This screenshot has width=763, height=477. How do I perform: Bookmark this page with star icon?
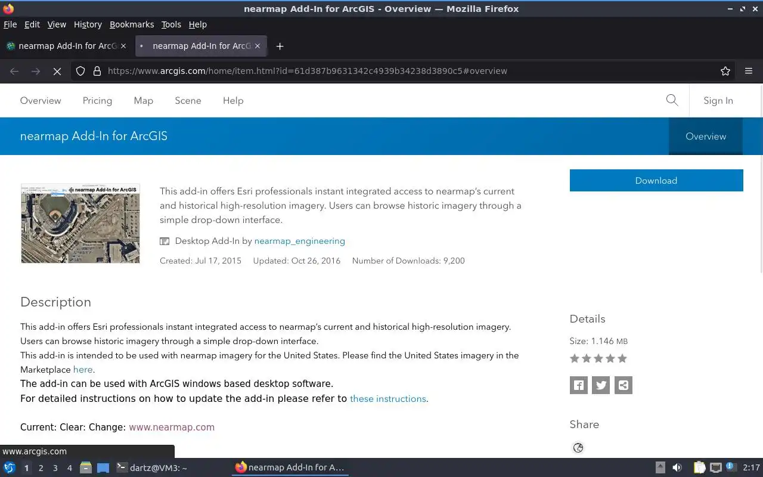pos(725,71)
